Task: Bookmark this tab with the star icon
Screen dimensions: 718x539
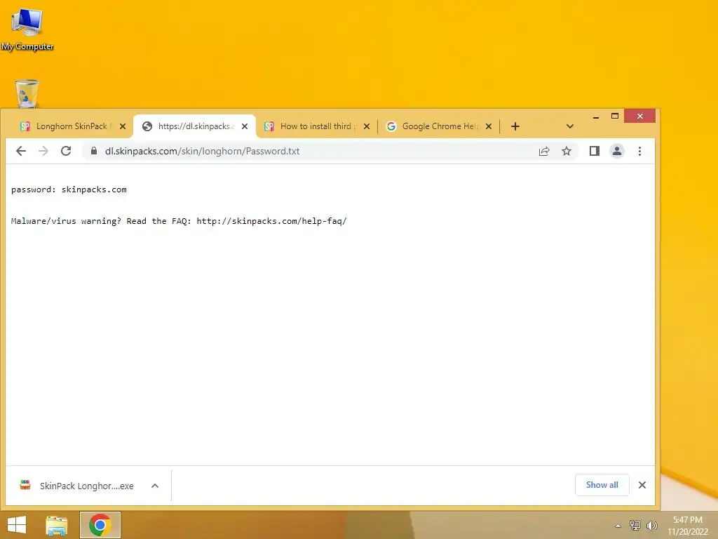Action: 567,152
